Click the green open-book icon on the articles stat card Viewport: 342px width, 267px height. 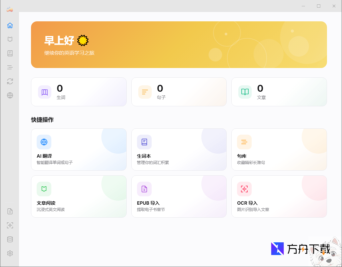(x=245, y=92)
